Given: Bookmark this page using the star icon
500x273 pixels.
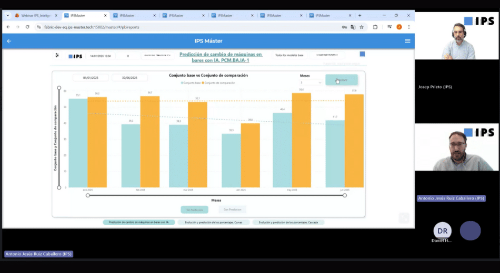Looking at the screenshot, I should pos(362,27).
